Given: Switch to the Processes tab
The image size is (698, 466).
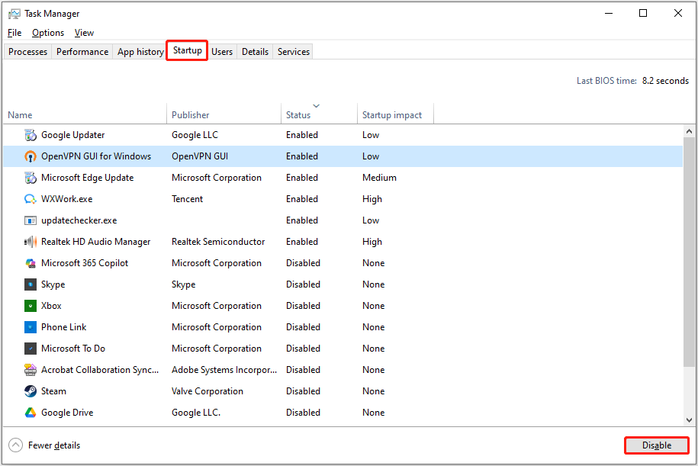Looking at the screenshot, I should (27, 52).
